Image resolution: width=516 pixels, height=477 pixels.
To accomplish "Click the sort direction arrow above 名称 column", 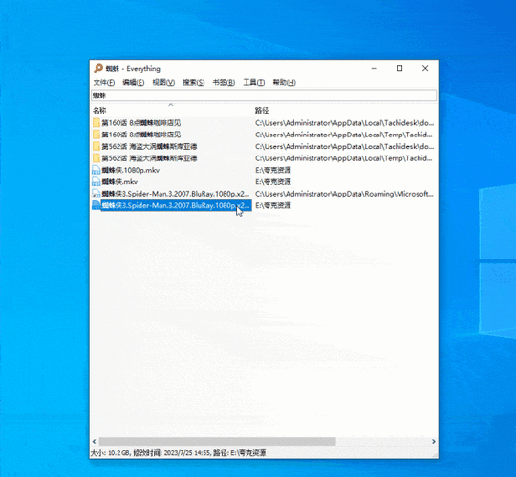I will 170,105.
